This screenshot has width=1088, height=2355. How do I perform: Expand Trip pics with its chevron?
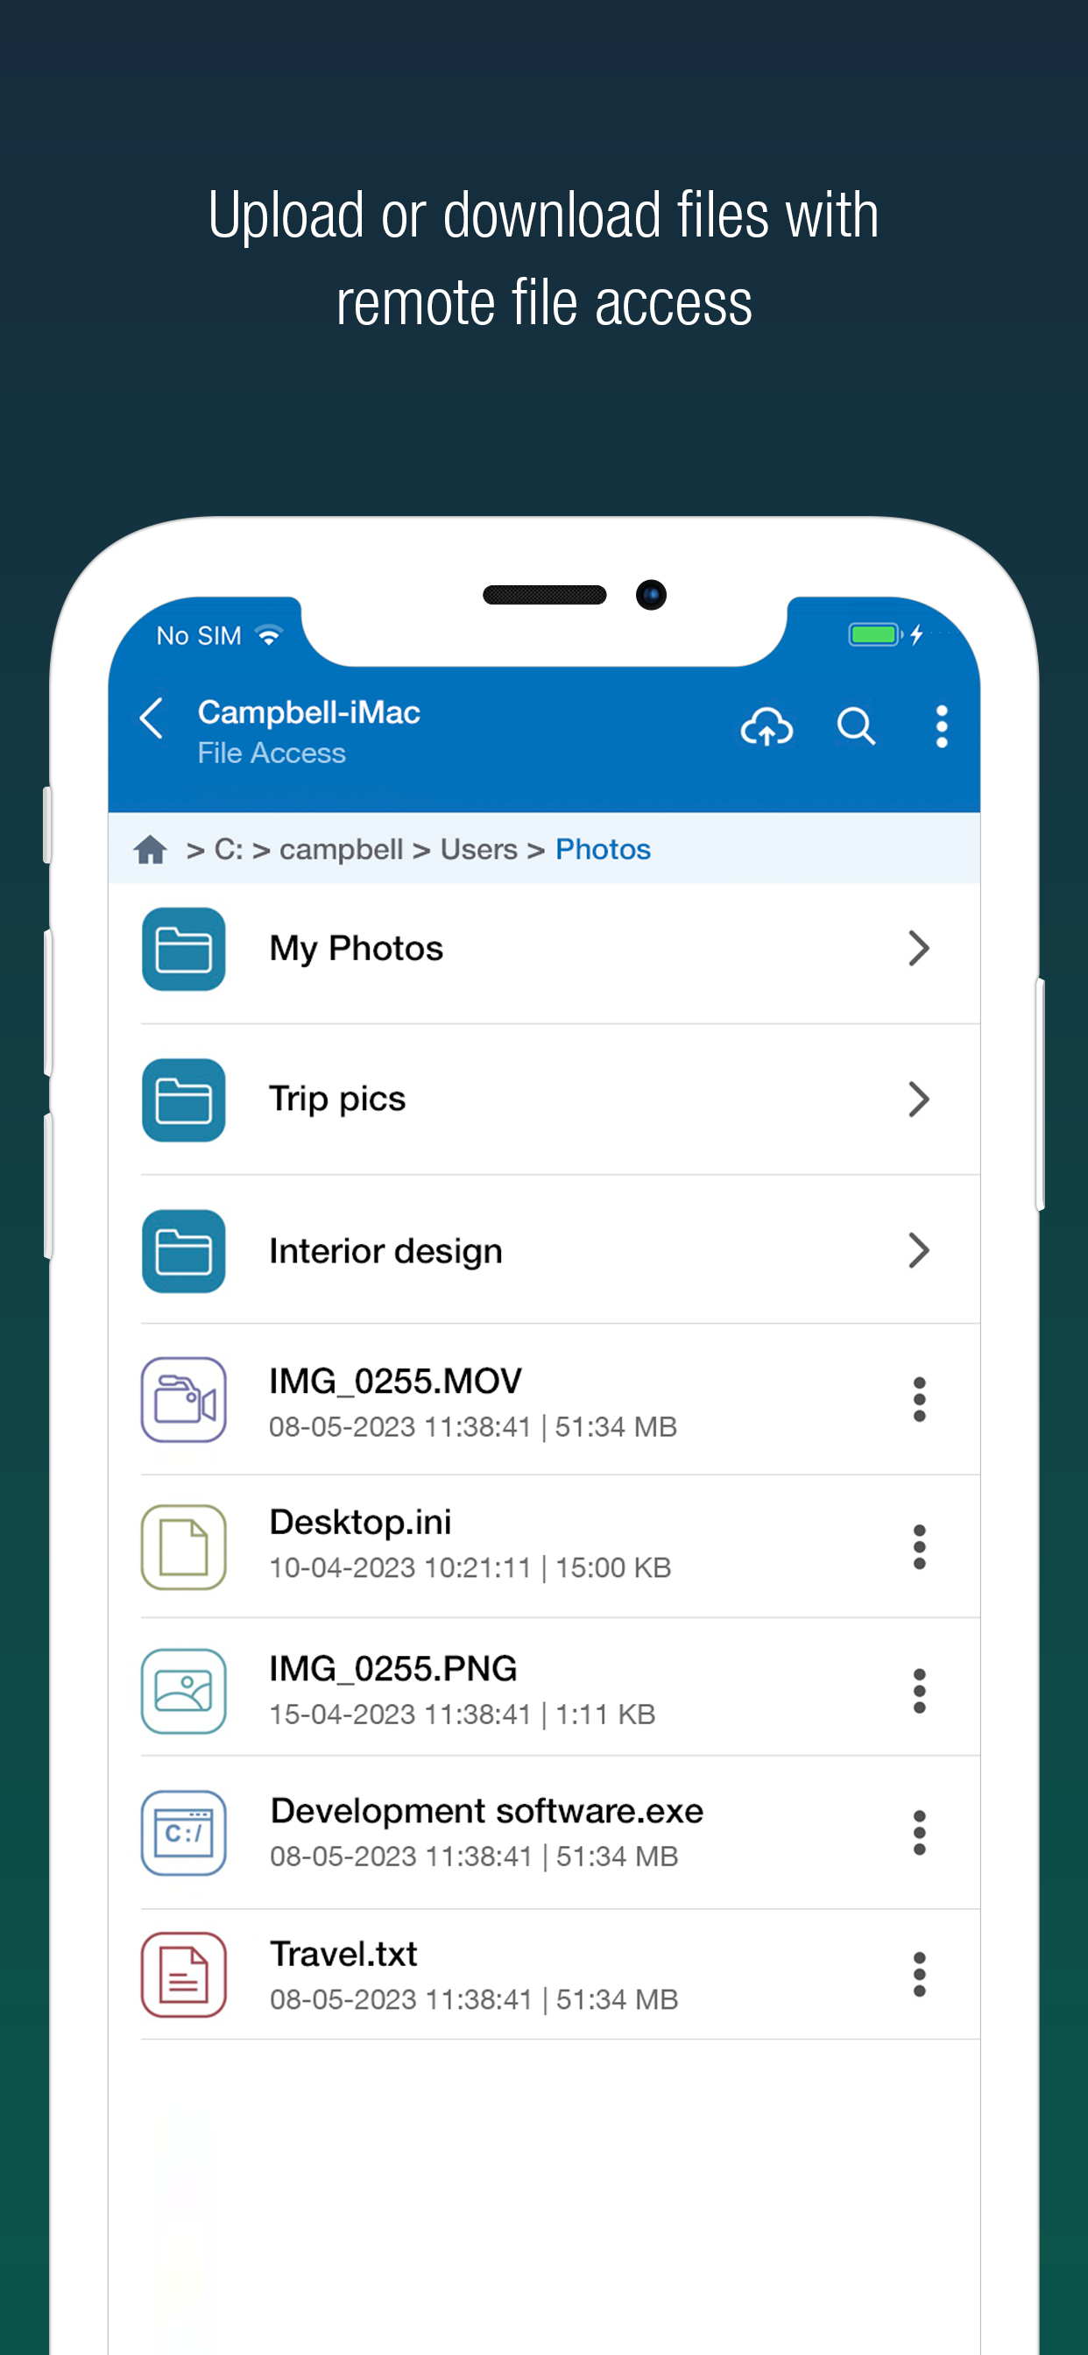point(919,1099)
